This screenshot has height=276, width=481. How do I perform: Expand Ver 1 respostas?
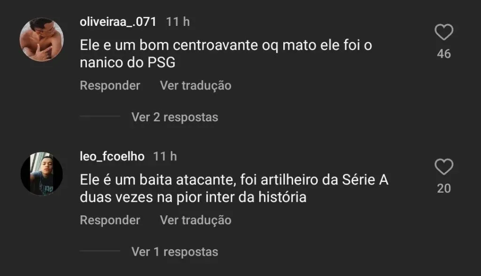175,252
